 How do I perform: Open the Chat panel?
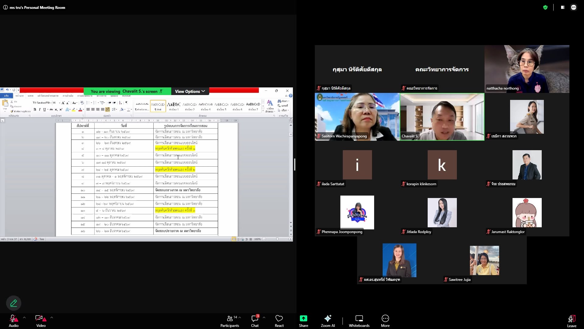click(x=255, y=321)
